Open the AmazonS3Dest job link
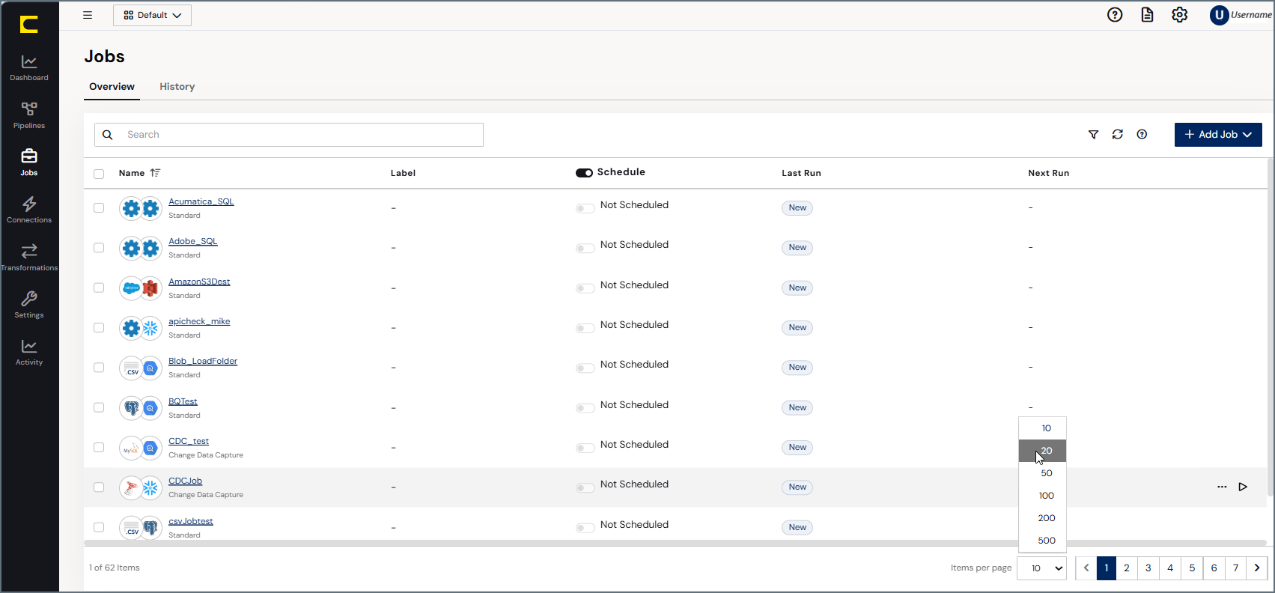1275x593 pixels. click(x=199, y=282)
